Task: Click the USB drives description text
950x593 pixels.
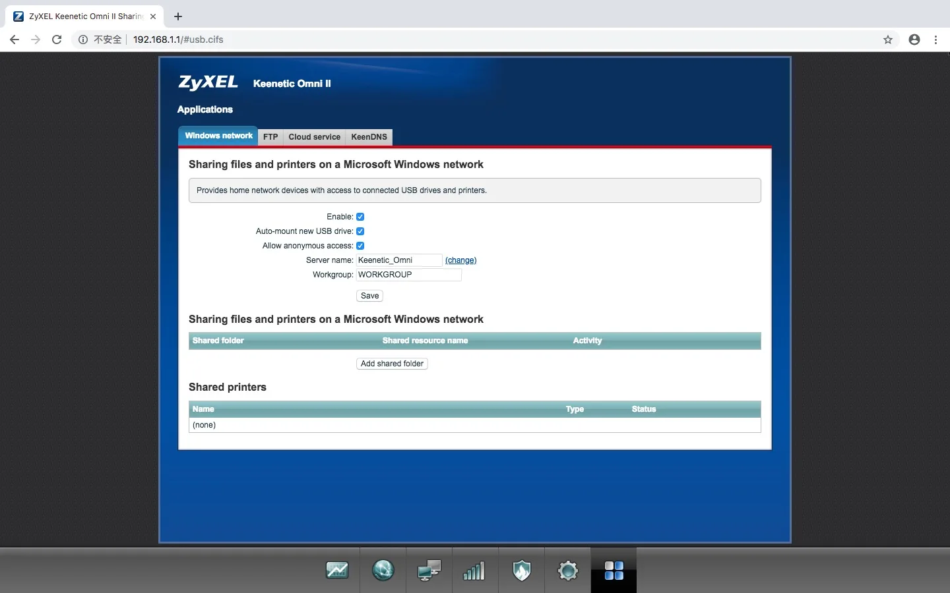Action: 342,190
